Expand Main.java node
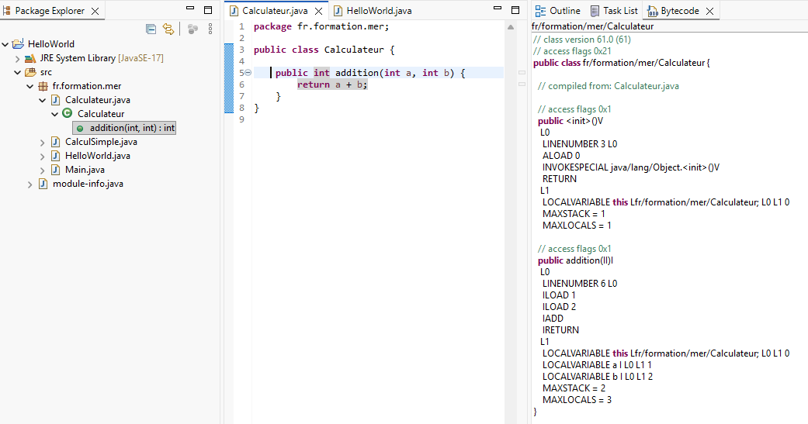Image resolution: width=808 pixels, height=424 pixels. click(42, 171)
